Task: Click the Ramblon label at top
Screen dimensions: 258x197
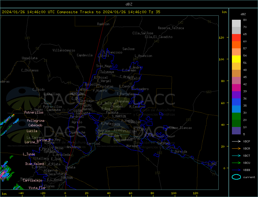Action: tap(103, 24)
